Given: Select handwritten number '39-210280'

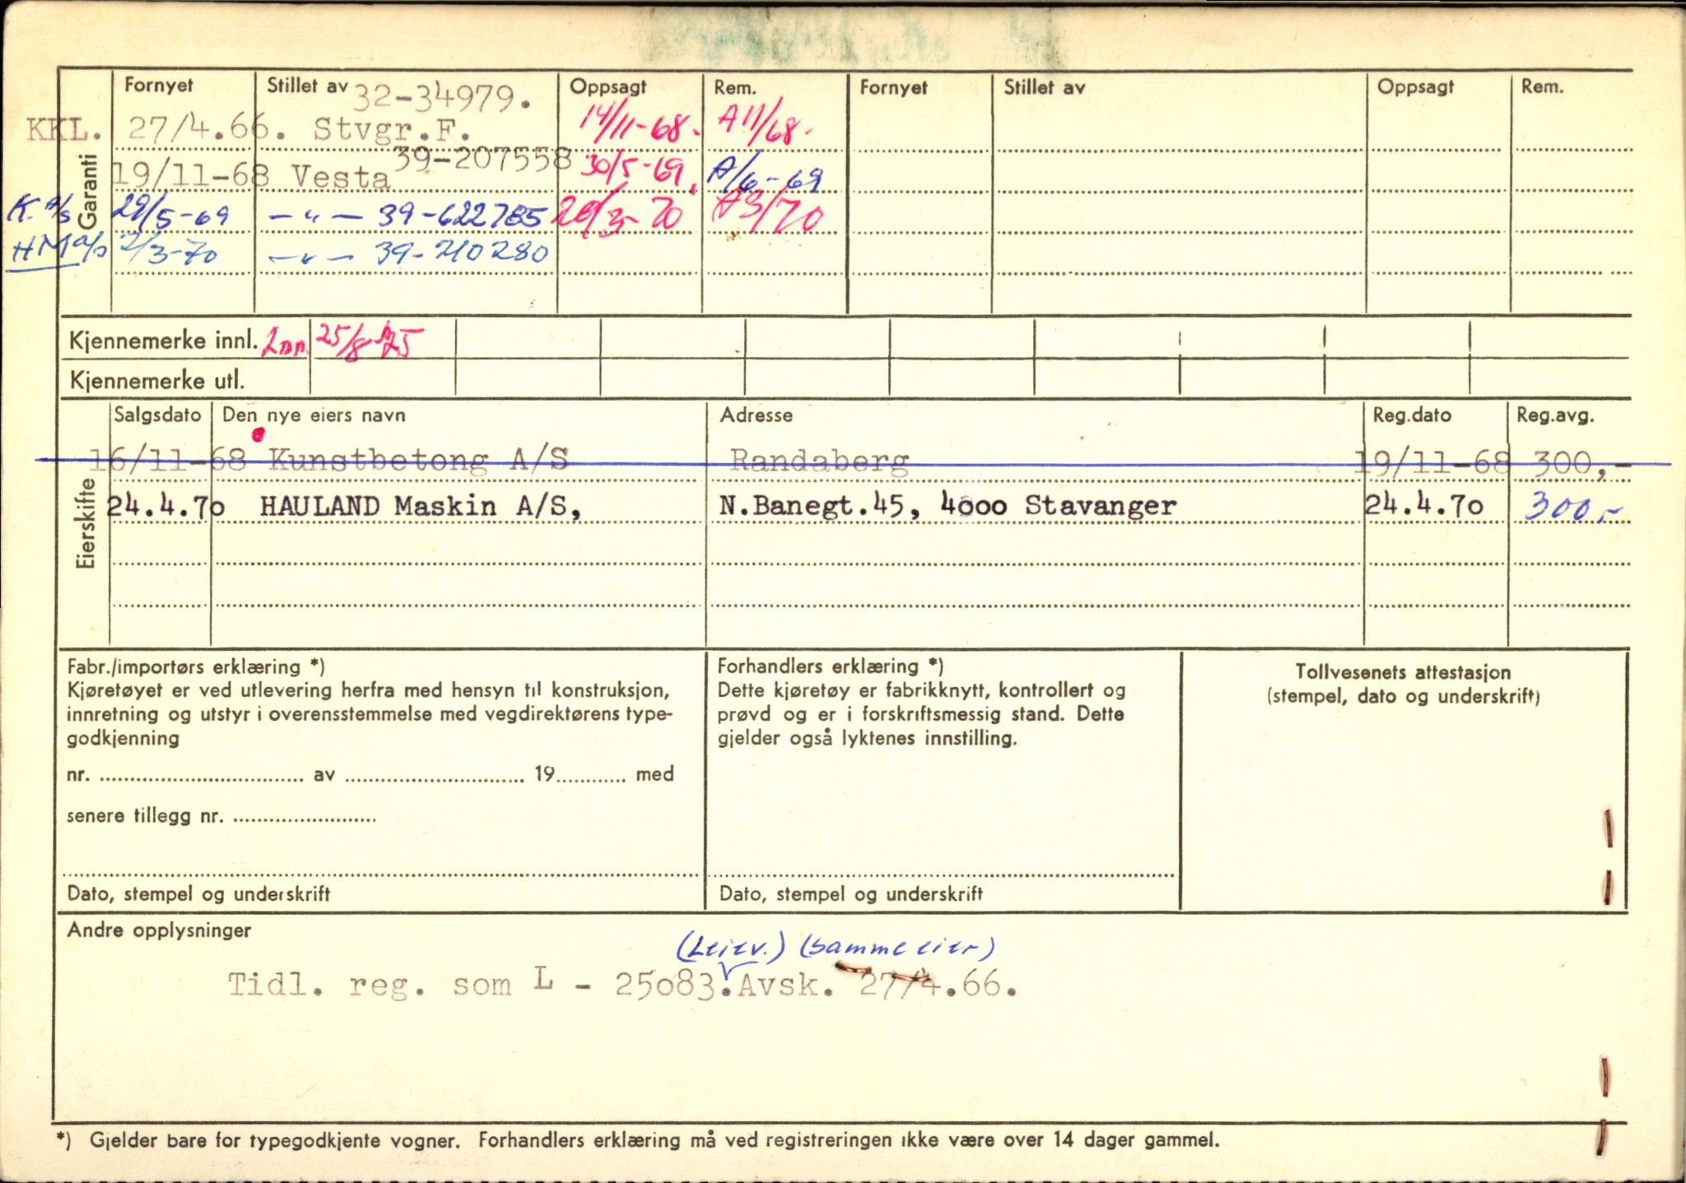Looking at the screenshot, I should pyautogui.click(x=461, y=253).
